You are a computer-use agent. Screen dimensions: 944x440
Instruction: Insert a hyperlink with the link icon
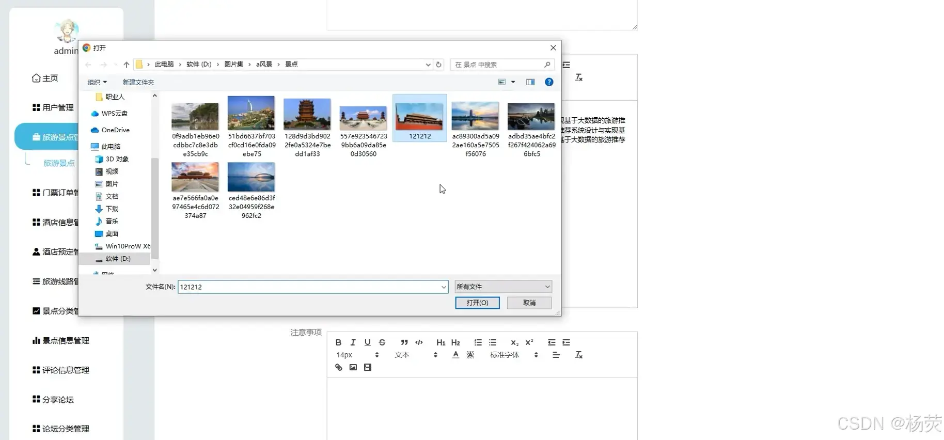point(338,367)
